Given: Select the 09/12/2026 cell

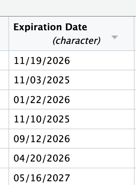Looking at the screenshot, I should (71, 139).
